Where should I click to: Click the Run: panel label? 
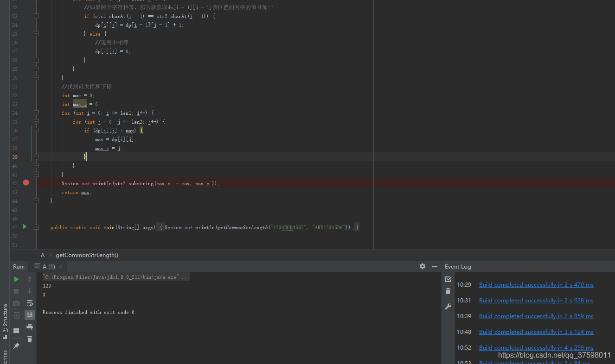(x=19, y=267)
